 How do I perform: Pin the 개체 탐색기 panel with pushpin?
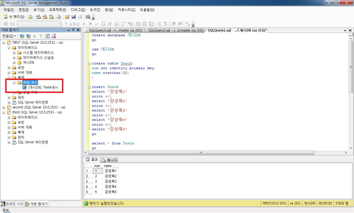[x=73, y=30]
